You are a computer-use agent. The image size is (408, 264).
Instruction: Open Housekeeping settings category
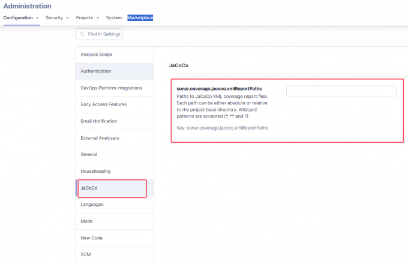tap(115, 171)
